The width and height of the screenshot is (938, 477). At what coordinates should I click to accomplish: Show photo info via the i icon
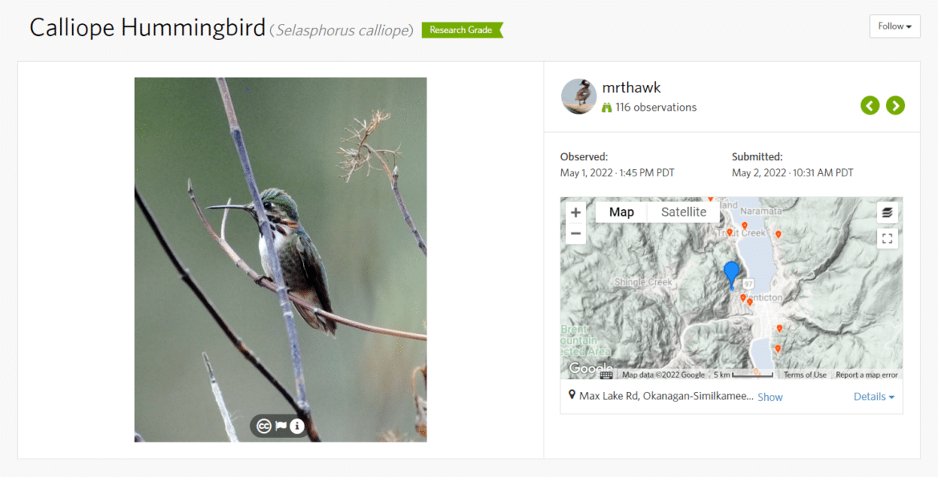coord(297,426)
